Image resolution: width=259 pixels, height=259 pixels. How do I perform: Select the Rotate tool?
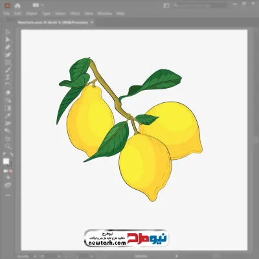point(8,85)
